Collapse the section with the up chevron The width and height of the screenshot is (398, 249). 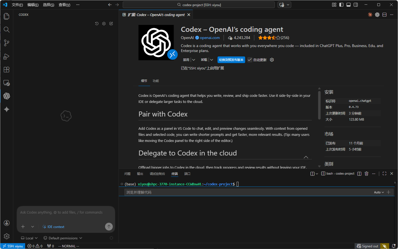(306, 157)
